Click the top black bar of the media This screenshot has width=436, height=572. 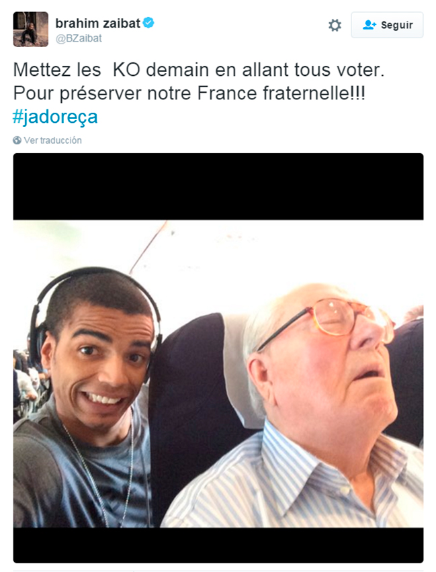coord(218,187)
